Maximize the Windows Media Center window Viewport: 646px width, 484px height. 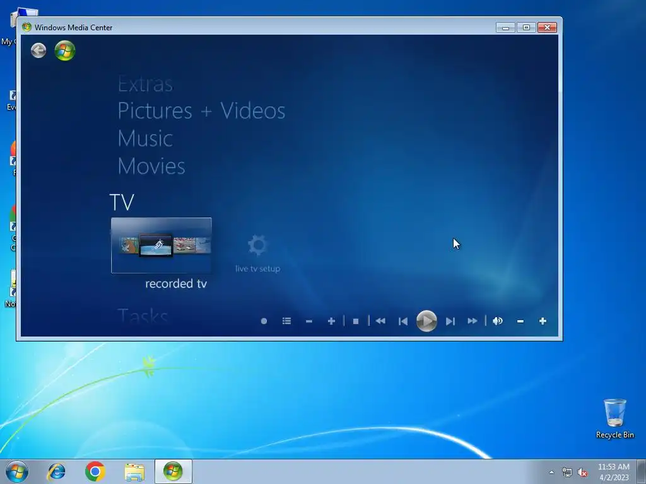click(x=526, y=27)
